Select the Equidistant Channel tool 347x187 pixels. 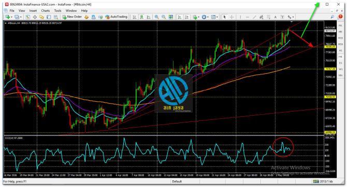pyautogui.click(x=262, y=17)
